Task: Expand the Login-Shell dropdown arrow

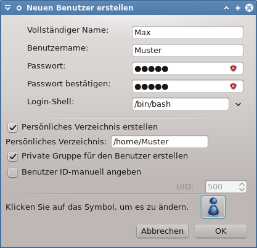Action: [x=238, y=104]
